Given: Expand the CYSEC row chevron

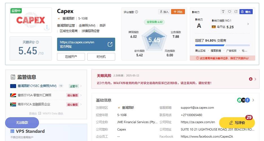Looking at the screenshot, I should 81,86.
